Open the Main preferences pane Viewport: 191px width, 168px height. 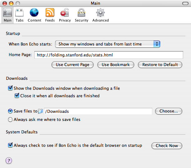[7, 15]
